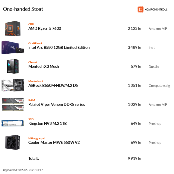Click the Computersalg store name
Viewport: 174px width, 174px height.
point(159,86)
